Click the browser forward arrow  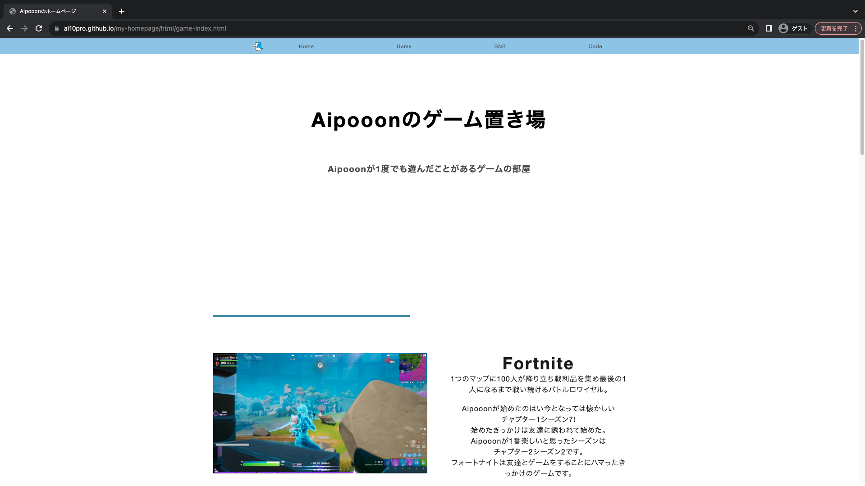point(24,28)
